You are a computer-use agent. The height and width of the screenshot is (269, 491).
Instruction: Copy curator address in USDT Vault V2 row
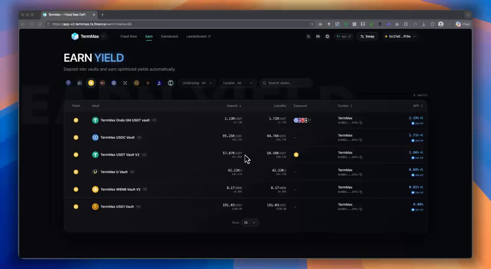[x=361, y=157]
